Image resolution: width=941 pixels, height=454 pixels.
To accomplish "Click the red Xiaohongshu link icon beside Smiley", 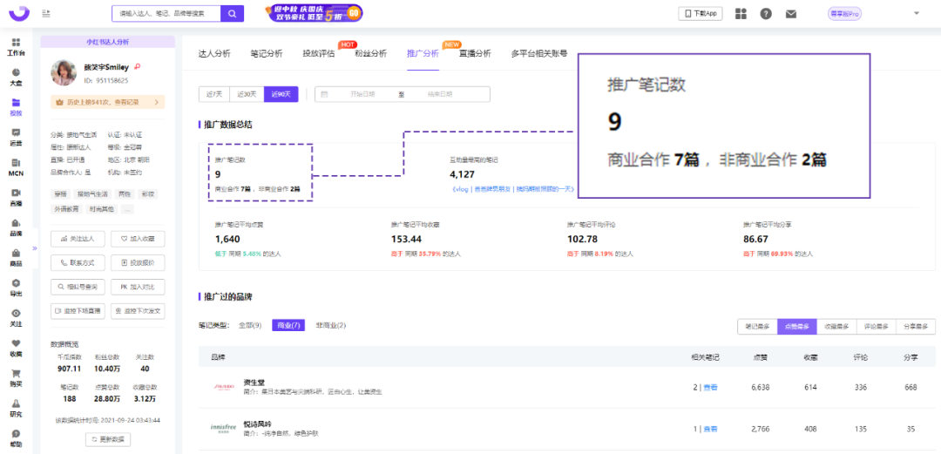I will [x=138, y=66].
